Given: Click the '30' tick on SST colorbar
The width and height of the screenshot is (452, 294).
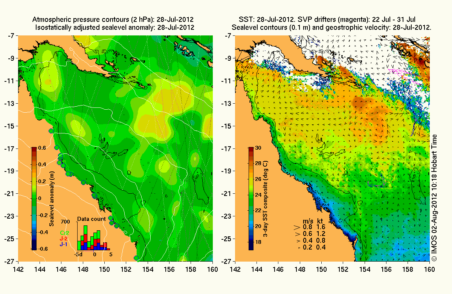Looking at the screenshot, I should 258,148.
